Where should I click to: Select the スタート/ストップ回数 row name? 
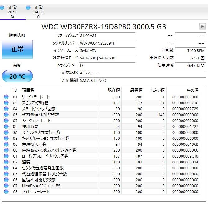[x=39, y=109]
